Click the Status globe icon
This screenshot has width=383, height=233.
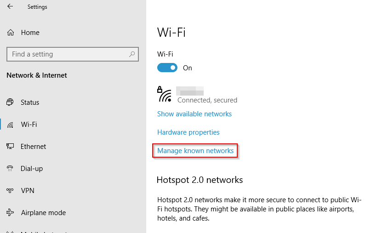click(10, 102)
